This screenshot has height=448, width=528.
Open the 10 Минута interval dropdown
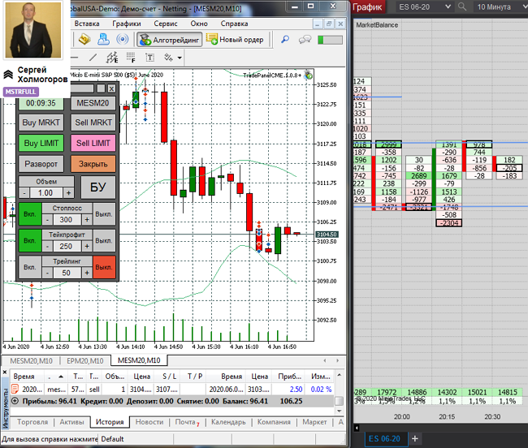point(500,6)
